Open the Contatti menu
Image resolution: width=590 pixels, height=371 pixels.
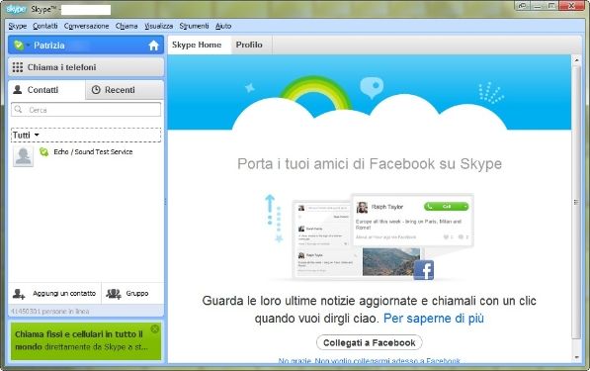click(x=45, y=26)
